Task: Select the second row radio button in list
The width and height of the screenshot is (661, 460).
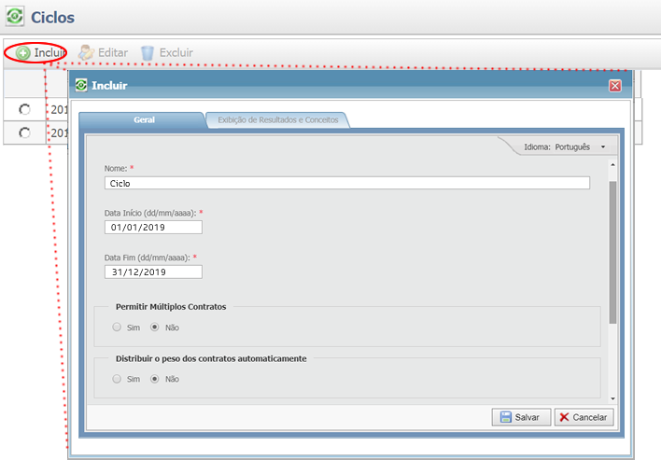Action: click(x=25, y=133)
